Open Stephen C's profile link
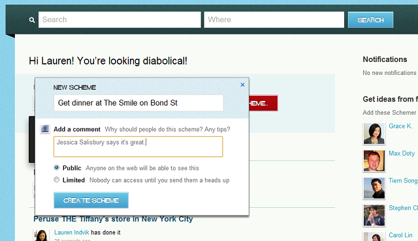The height and width of the screenshot is (241, 418). pyautogui.click(x=403, y=208)
